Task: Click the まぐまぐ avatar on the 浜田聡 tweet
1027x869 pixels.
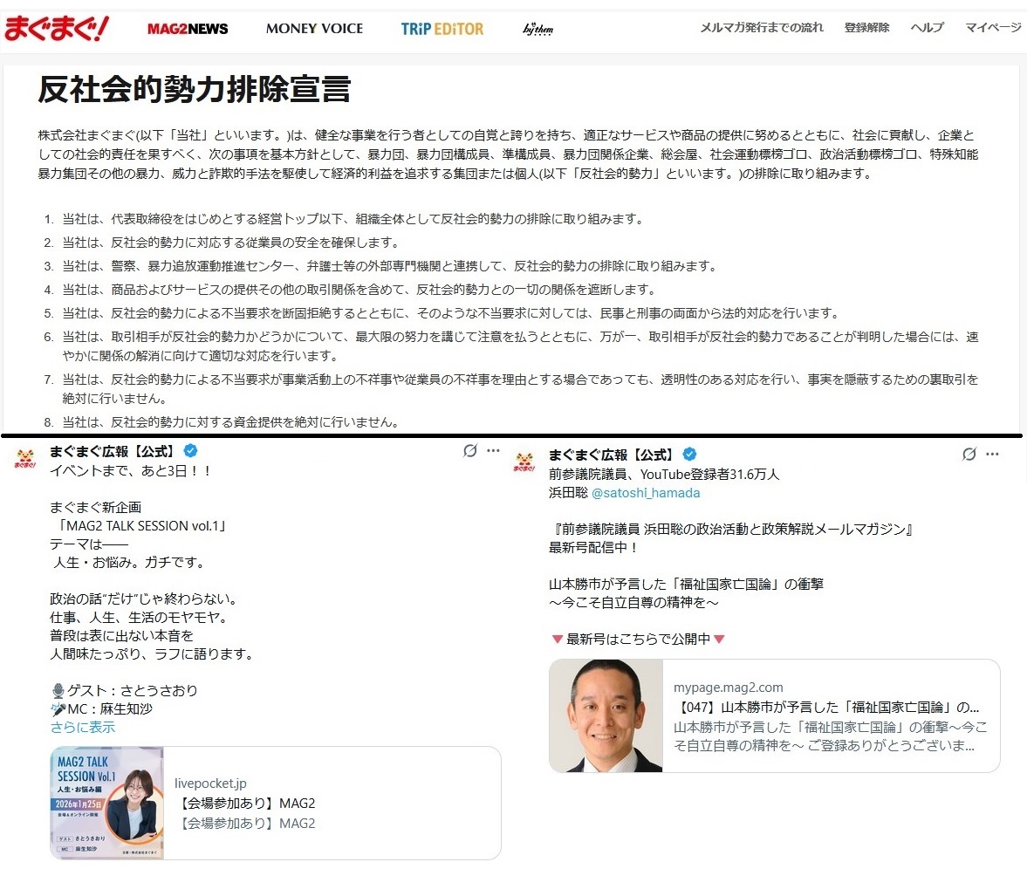Action: 524,462
